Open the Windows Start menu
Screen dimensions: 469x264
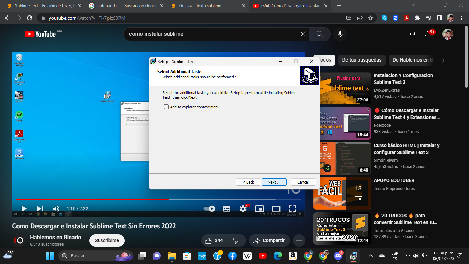pyautogui.click(x=50, y=256)
